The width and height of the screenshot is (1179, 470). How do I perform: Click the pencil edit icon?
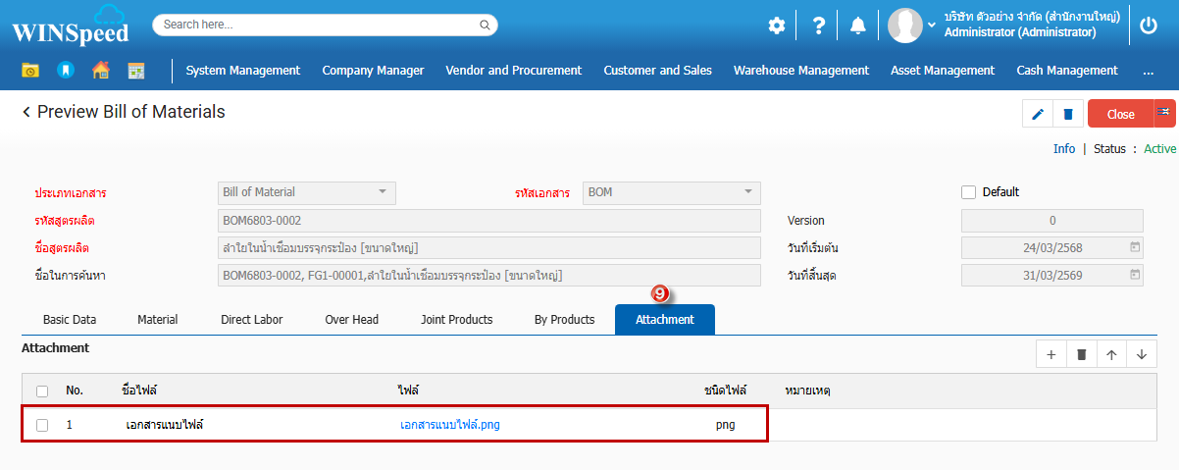(x=1038, y=114)
